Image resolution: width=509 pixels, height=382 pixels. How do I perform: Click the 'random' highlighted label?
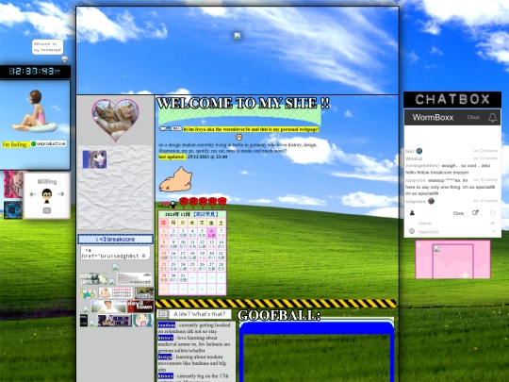[x=167, y=324]
